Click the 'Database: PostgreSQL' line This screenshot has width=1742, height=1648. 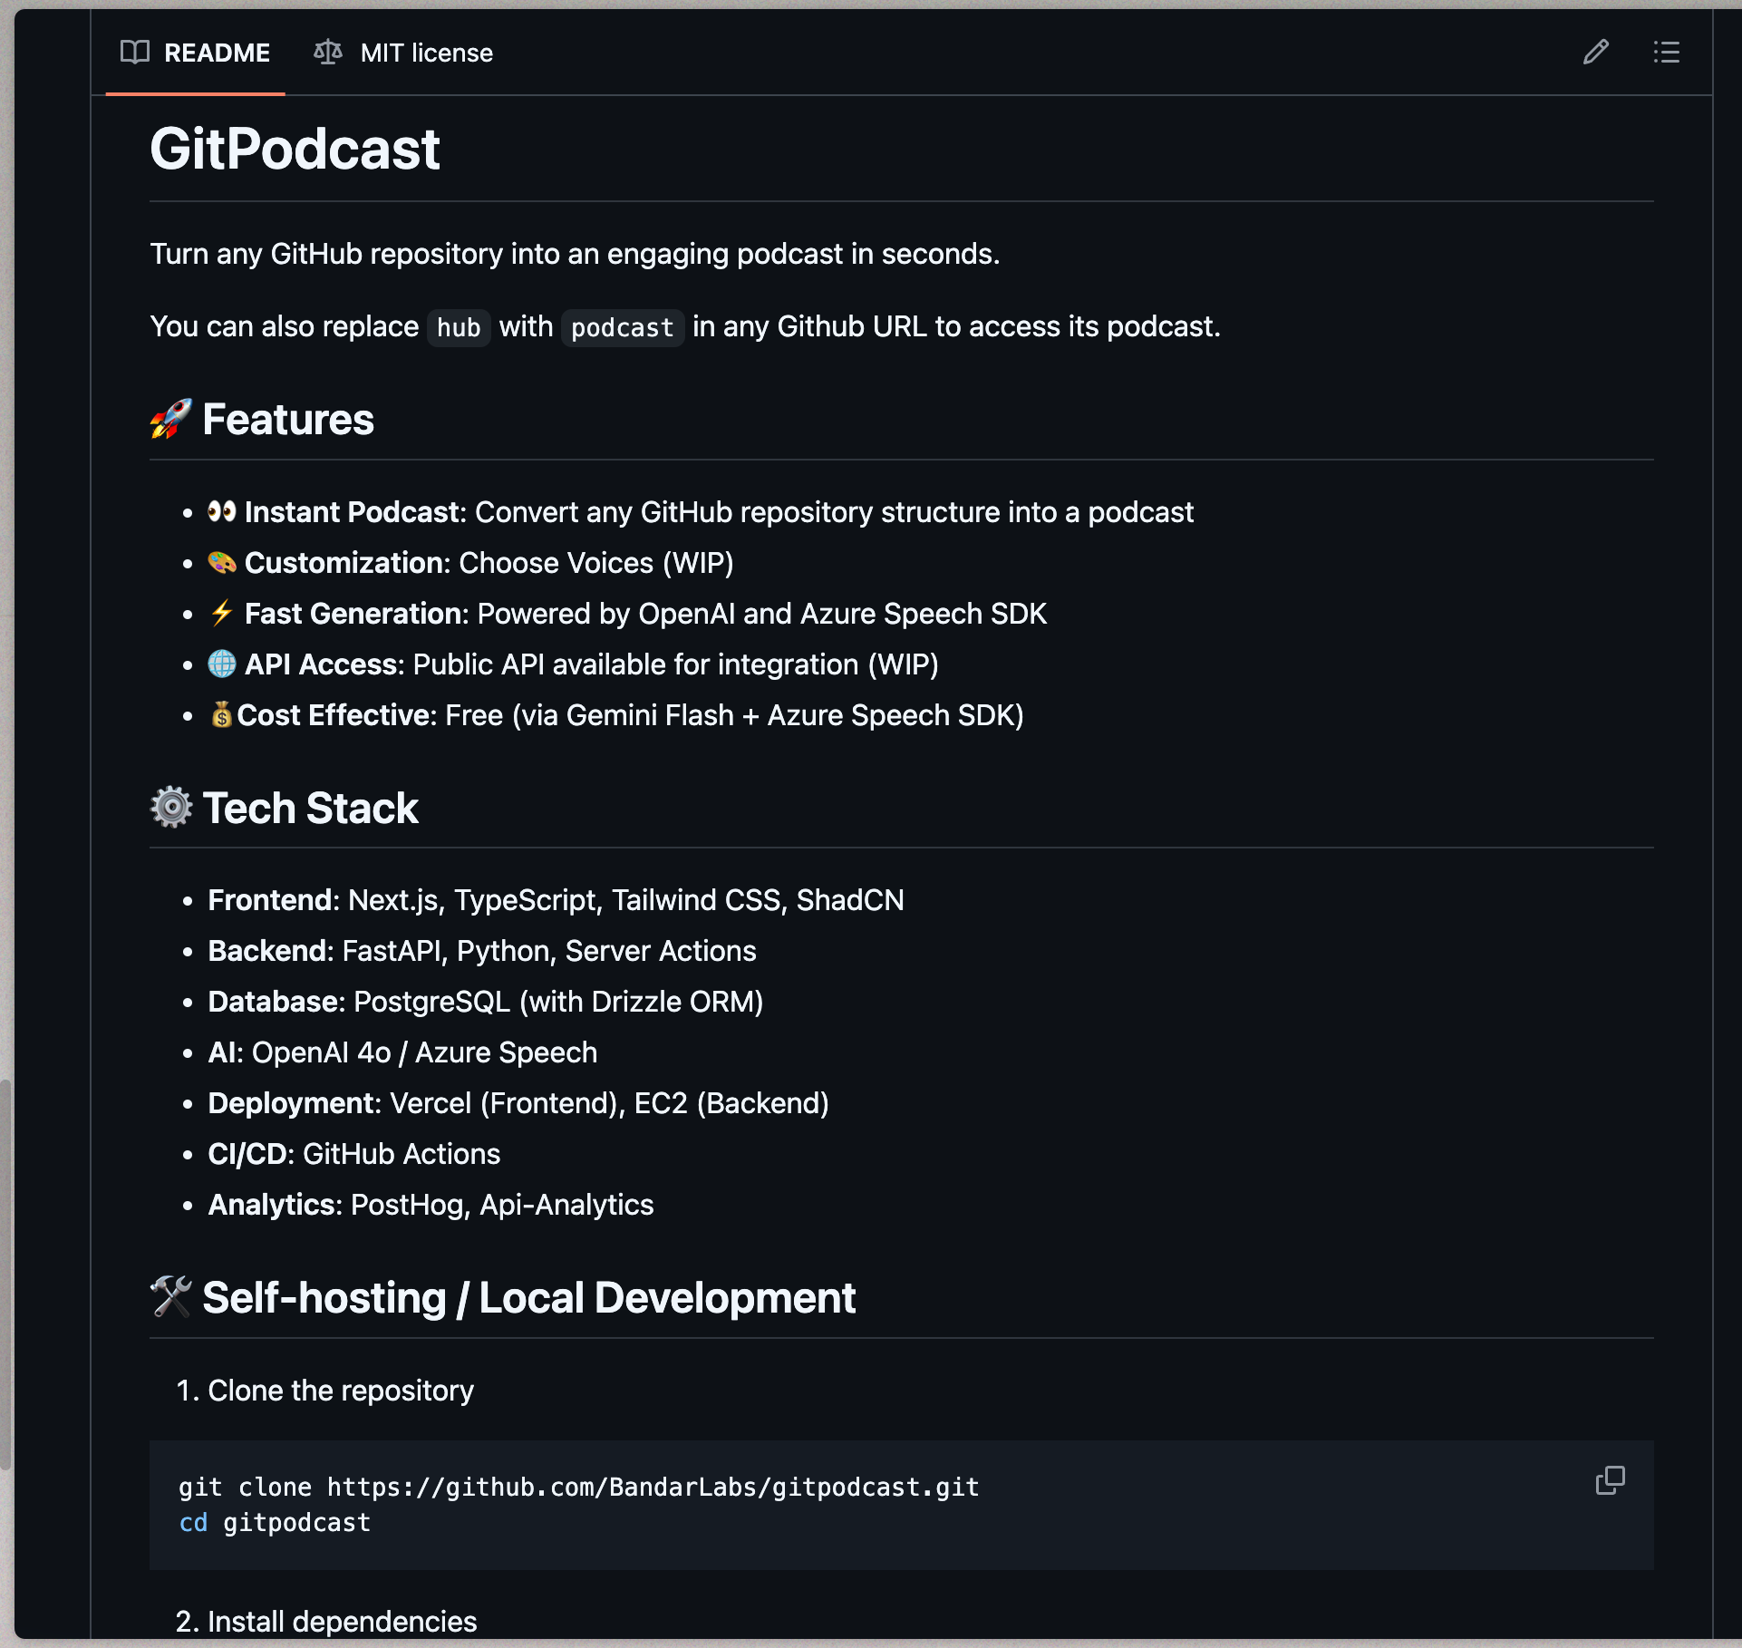pos(486,1002)
